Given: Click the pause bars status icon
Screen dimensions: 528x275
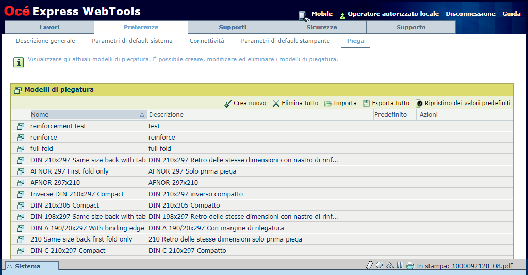Looking at the screenshot, I should click(400, 265).
